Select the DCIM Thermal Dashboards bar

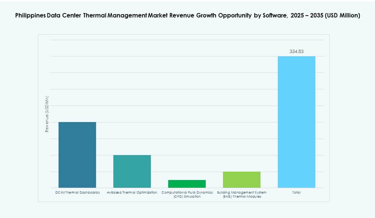click(77, 155)
